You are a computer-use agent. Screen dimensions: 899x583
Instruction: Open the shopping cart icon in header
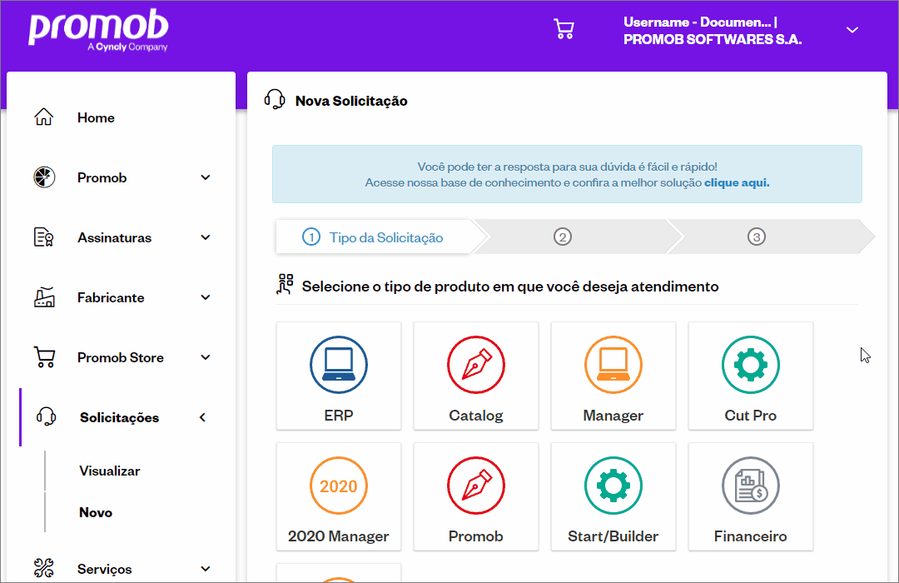tap(564, 29)
